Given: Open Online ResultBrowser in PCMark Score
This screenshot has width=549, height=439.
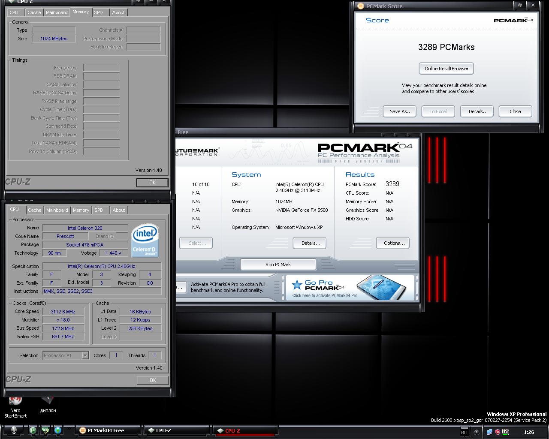Looking at the screenshot, I should pyautogui.click(x=446, y=69).
